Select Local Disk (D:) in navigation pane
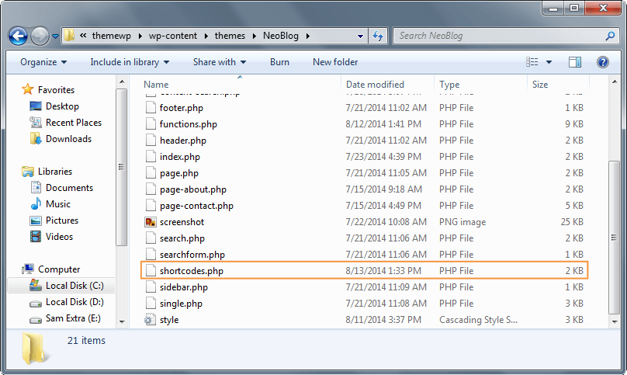The height and width of the screenshot is (375, 627). coord(74,302)
